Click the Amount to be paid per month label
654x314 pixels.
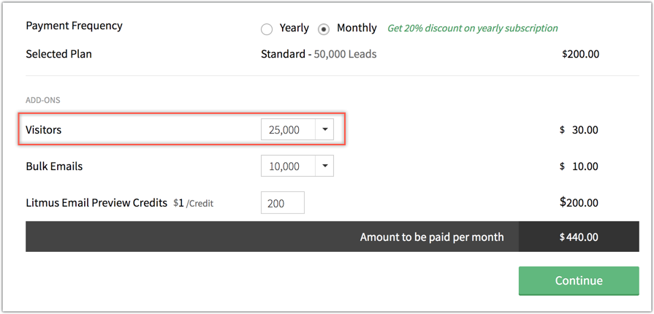coord(431,237)
